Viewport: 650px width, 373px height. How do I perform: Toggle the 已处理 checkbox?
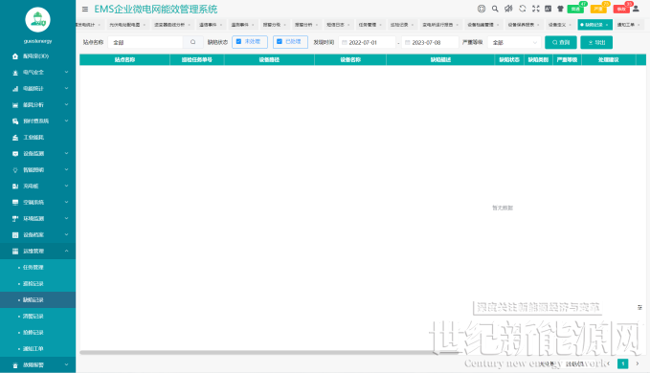coord(290,42)
